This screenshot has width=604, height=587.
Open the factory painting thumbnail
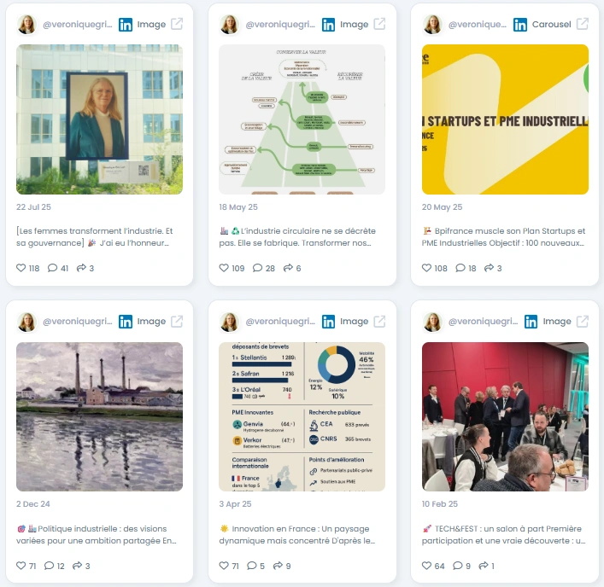pos(99,416)
